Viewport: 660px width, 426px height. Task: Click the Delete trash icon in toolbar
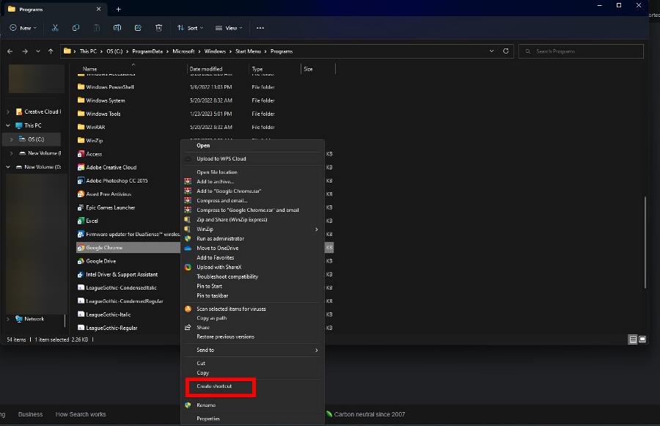158,28
